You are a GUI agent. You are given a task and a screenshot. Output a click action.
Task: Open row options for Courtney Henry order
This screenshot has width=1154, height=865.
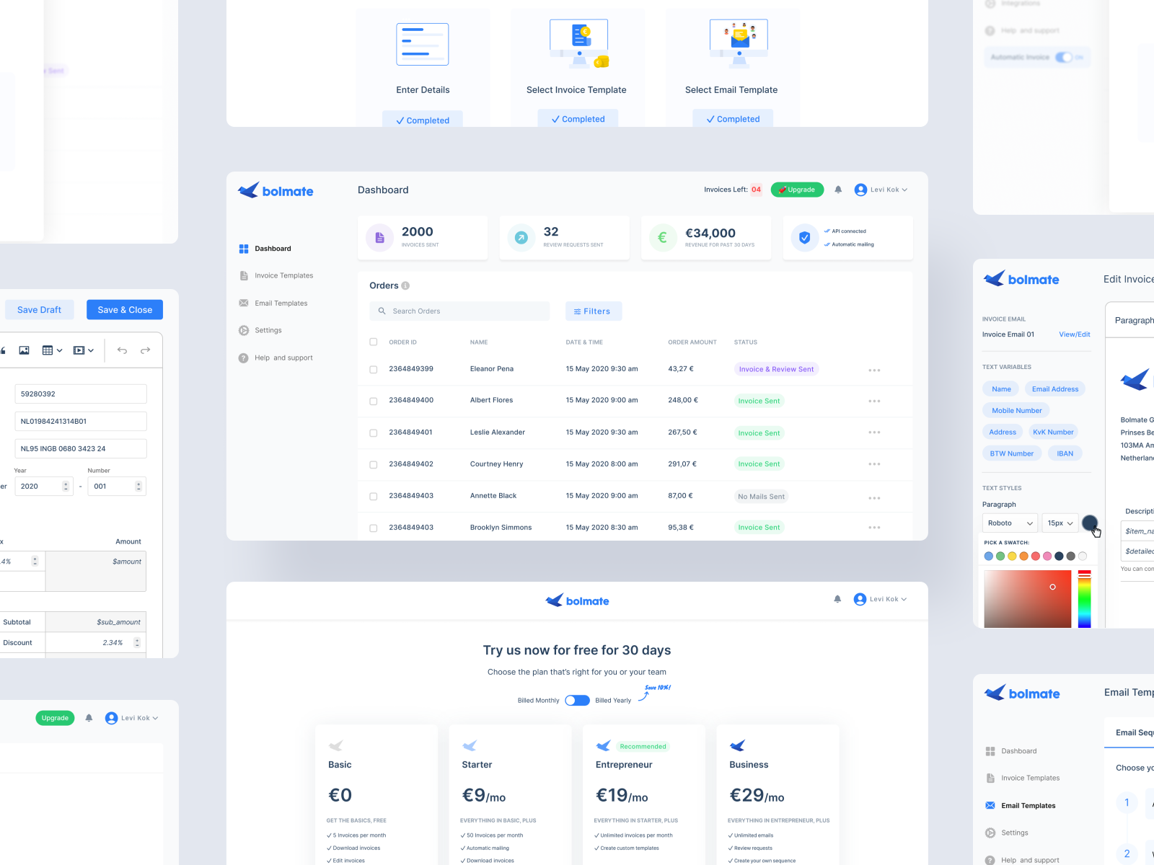tap(874, 464)
